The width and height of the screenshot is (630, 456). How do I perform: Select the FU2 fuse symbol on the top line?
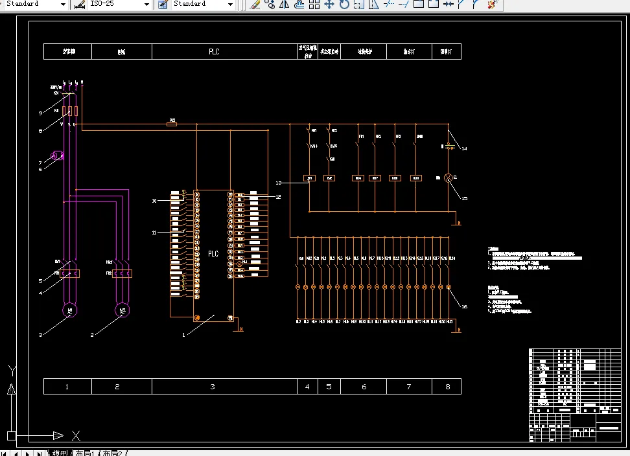pyautogui.click(x=172, y=124)
